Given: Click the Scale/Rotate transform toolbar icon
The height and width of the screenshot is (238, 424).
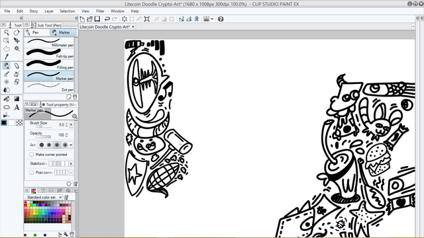Looking at the screenshot, I should pyautogui.click(x=146, y=19).
